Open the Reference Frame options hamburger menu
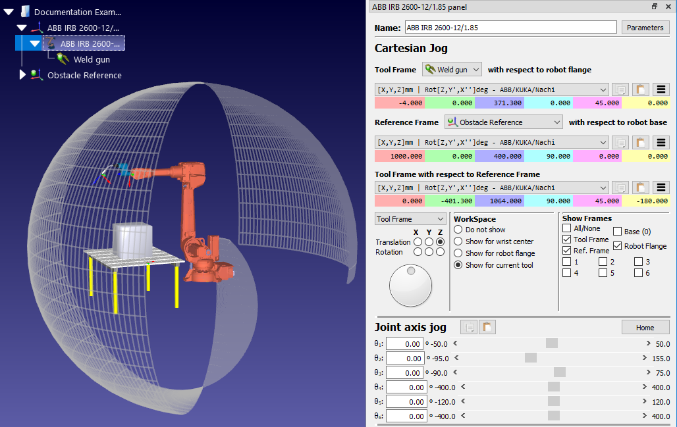This screenshot has width=677, height=427. coord(662,142)
